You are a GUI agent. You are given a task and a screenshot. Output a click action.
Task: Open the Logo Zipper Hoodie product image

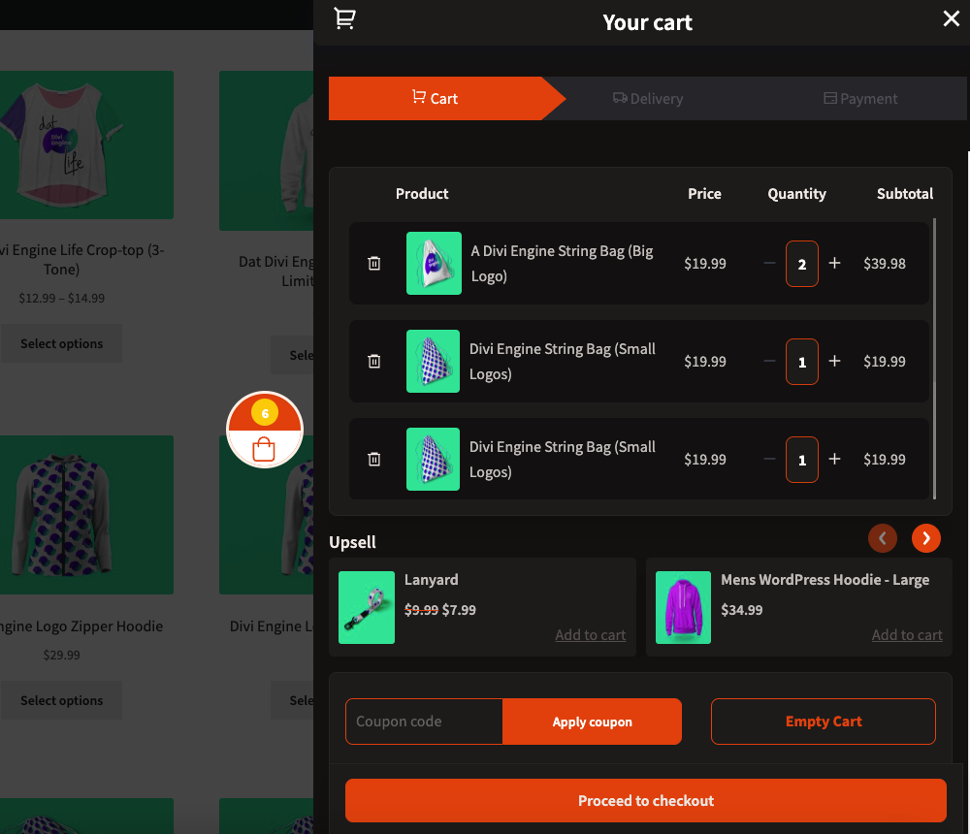pos(86,515)
